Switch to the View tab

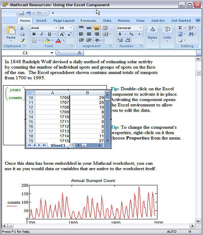pos(140,21)
